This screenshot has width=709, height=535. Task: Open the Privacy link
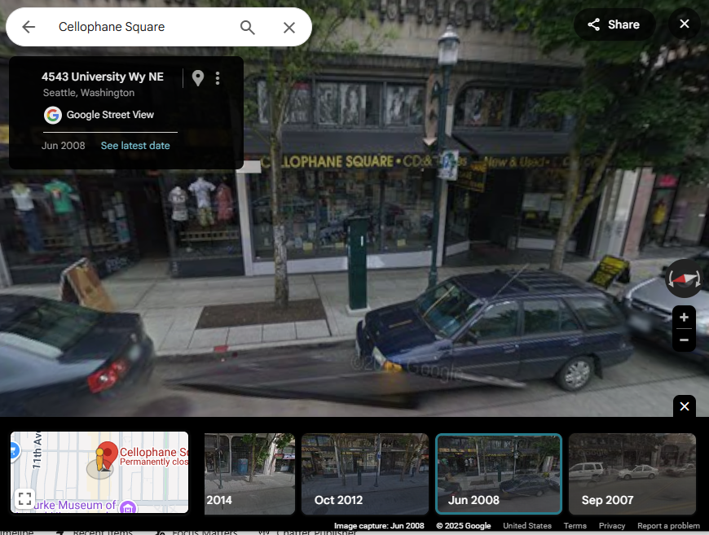612,525
